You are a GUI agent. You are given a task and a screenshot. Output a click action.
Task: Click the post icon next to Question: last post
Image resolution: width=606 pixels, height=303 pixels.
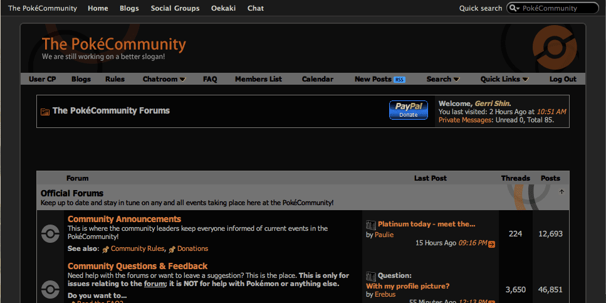pyautogui.click(x=371, y=276)
